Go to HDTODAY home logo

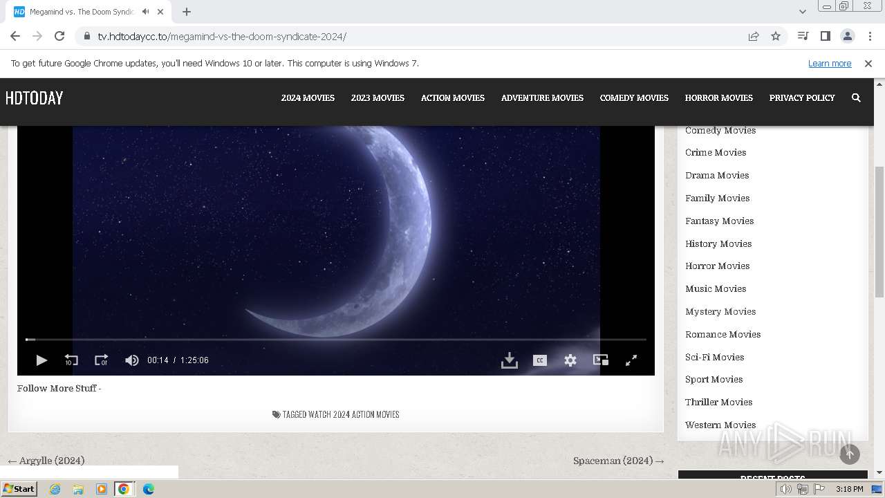(34, 98)
